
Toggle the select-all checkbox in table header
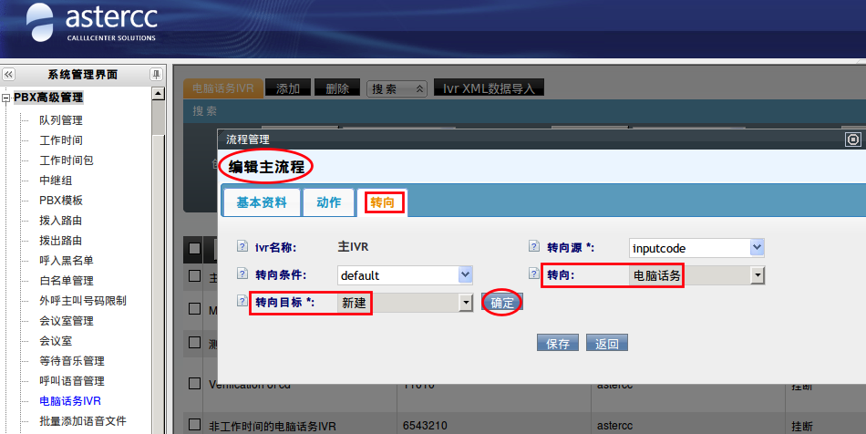tap(194, 248)
